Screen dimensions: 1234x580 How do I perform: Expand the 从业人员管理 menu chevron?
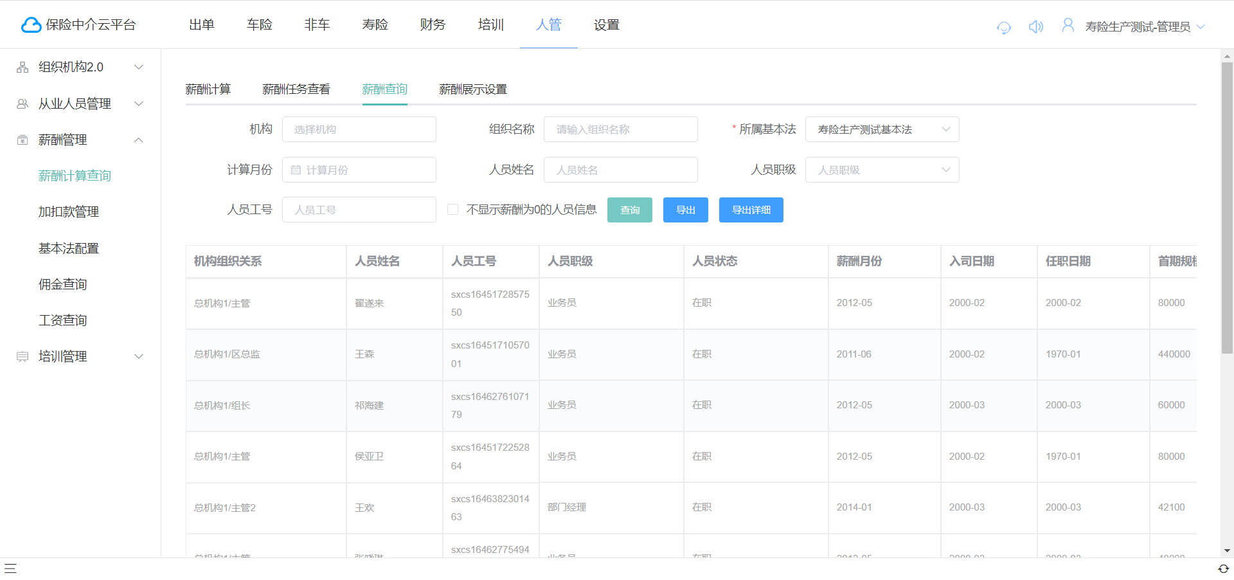138,104
